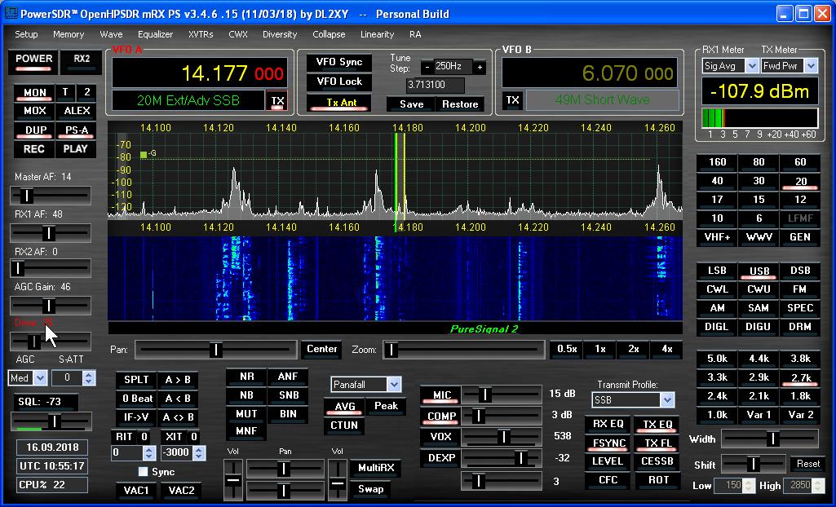Select the GEN general coverage band
The height and width of the screenshot is (507, 836).
800,237
